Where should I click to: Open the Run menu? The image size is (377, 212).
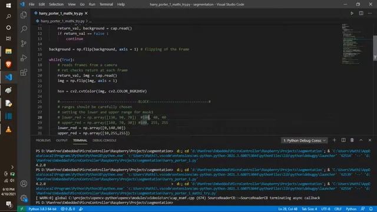click(92, 4)
